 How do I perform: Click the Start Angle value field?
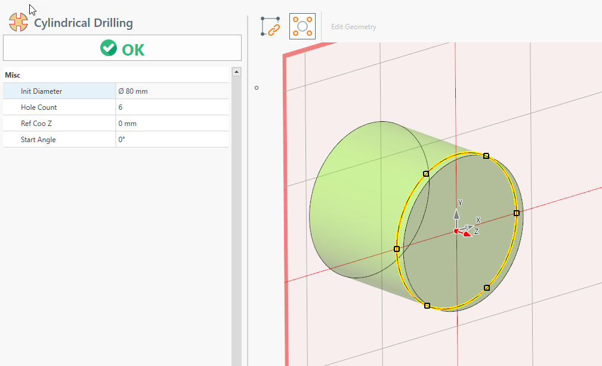[x=172, y=140]
